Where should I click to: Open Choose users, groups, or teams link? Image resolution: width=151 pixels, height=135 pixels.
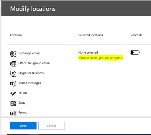101,58
